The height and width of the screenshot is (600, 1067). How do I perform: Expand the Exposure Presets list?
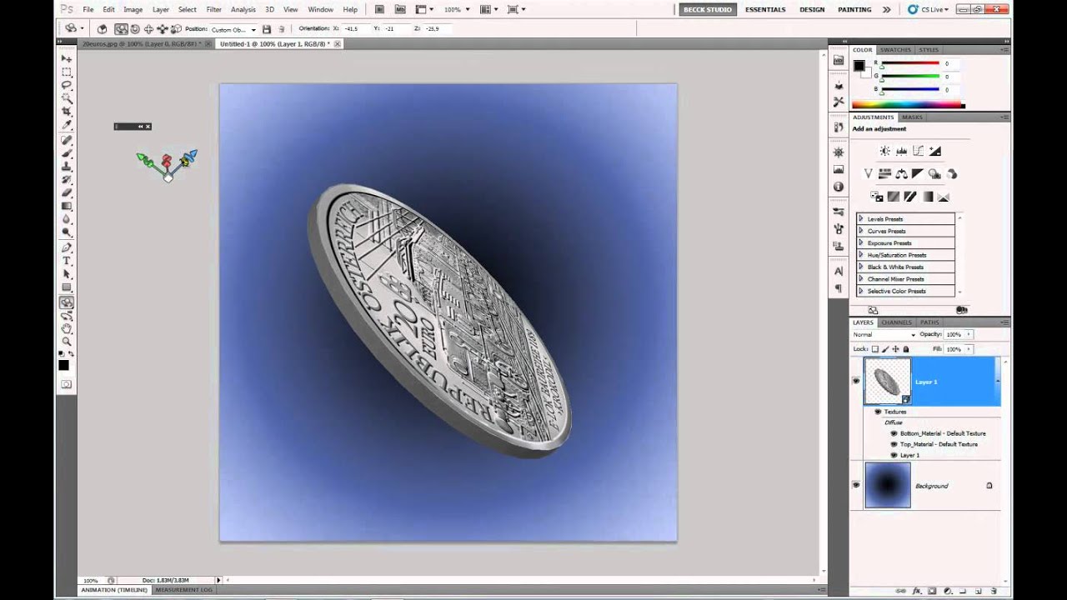click(861, 243)
